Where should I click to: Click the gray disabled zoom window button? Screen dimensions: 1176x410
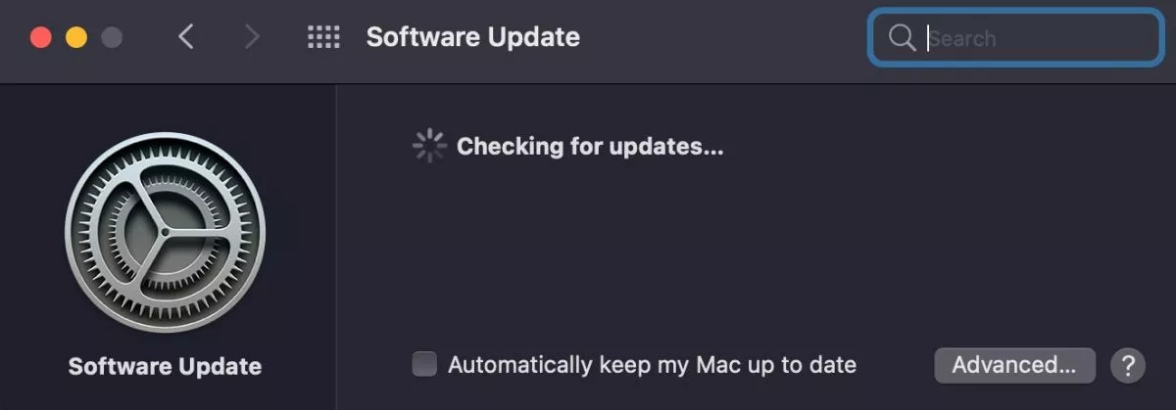click(x=112, y=38)
